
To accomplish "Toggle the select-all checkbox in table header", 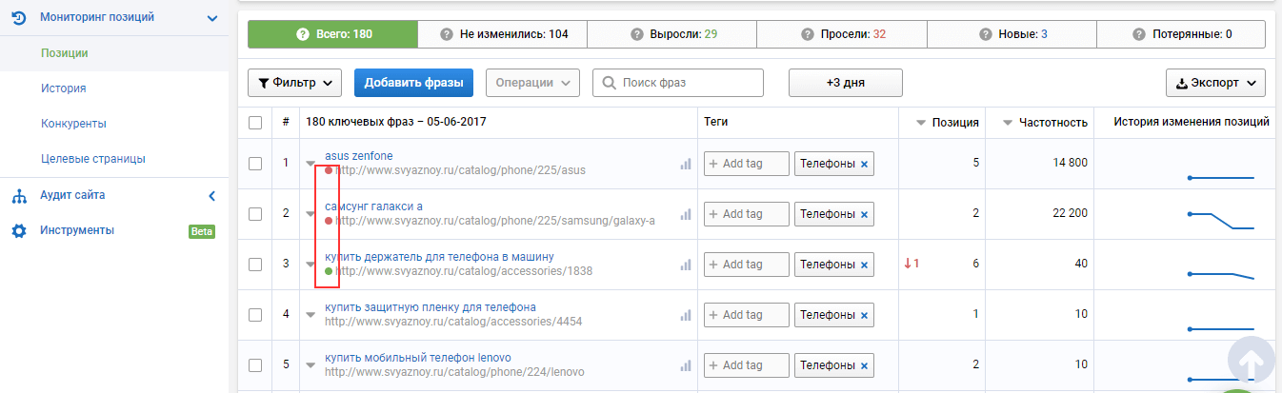I will [255, 123].
